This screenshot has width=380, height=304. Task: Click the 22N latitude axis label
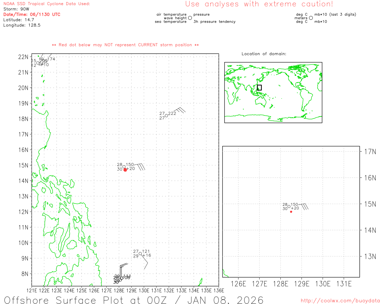[x=23, y=57]
